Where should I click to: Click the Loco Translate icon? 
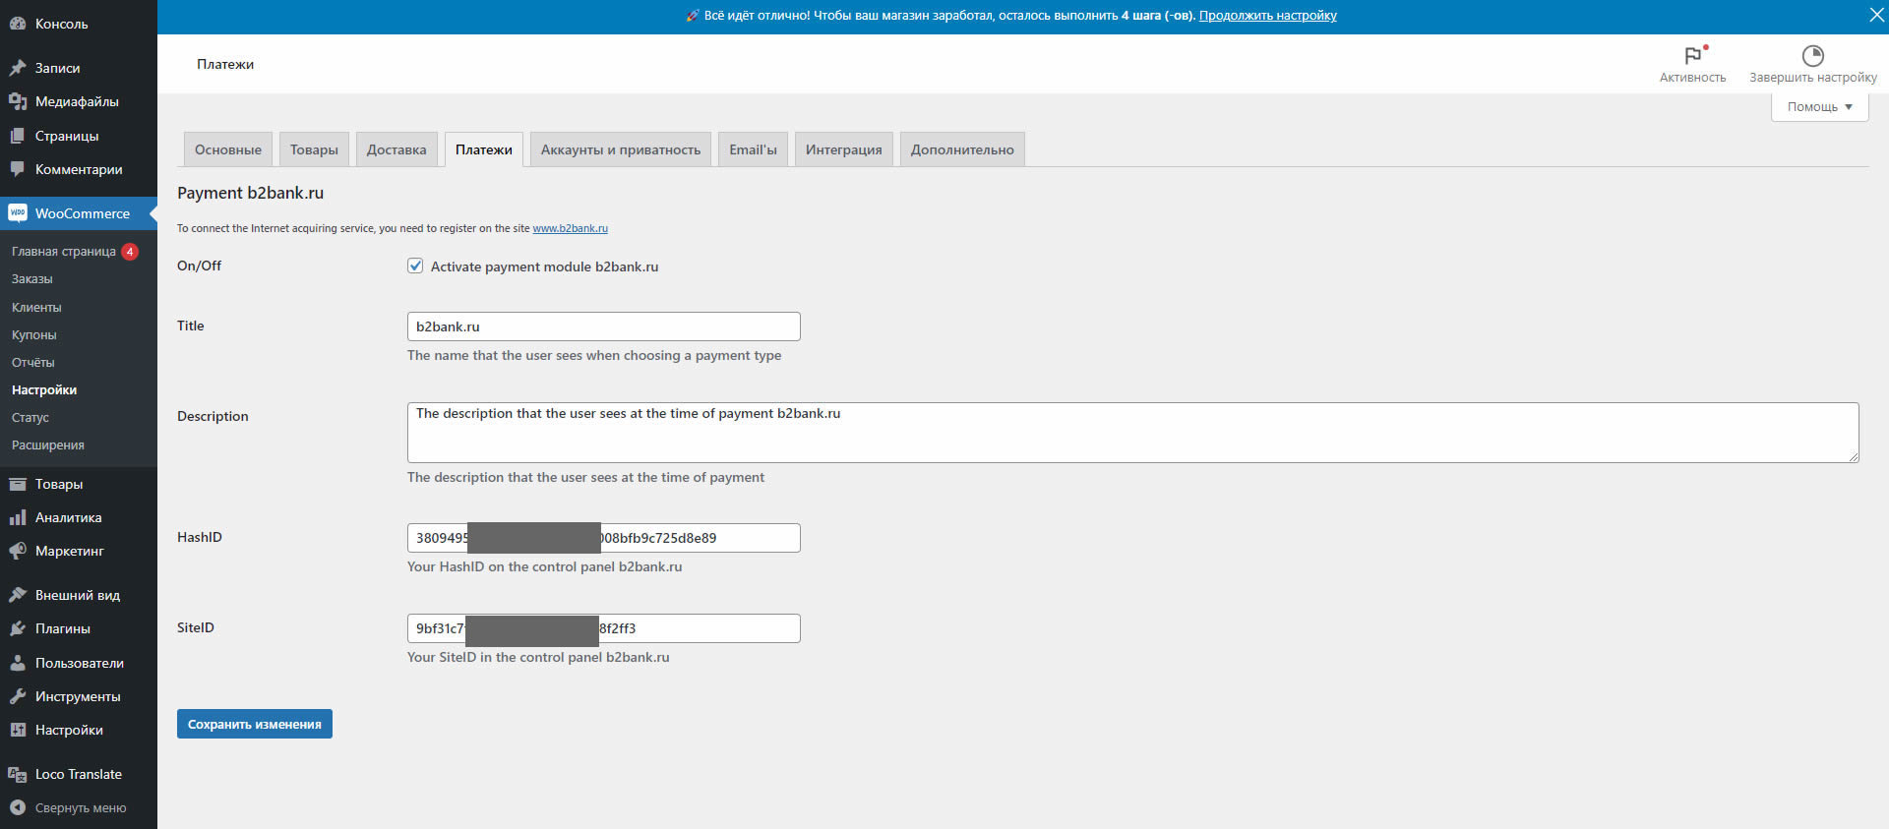(x=18, y=775)
